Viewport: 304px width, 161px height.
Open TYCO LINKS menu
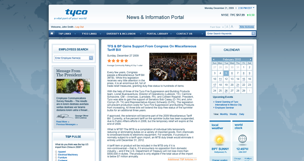tap(89, 34)
